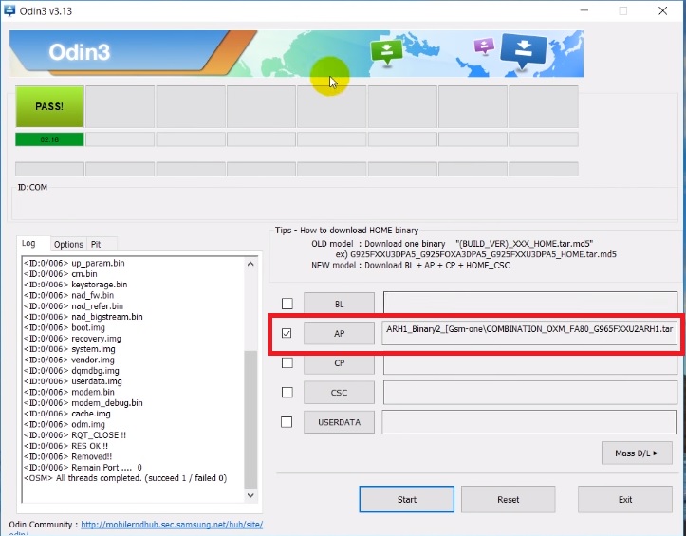Click log line 'All threads completed'

point(125,478)
